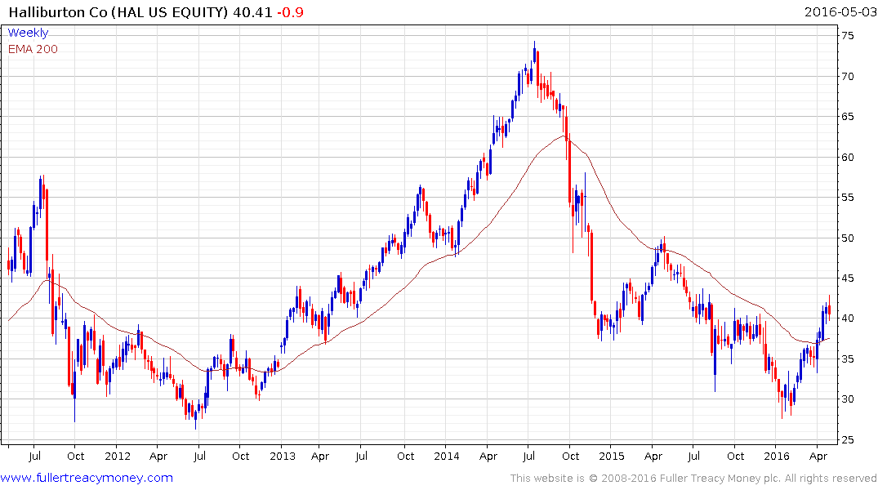This screenshot has width=878, height=490.
Task: Click the 65 price axis label
Action: click(x=847, y=117)
